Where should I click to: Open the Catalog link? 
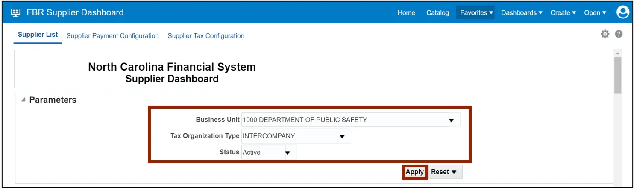point(437,13)
